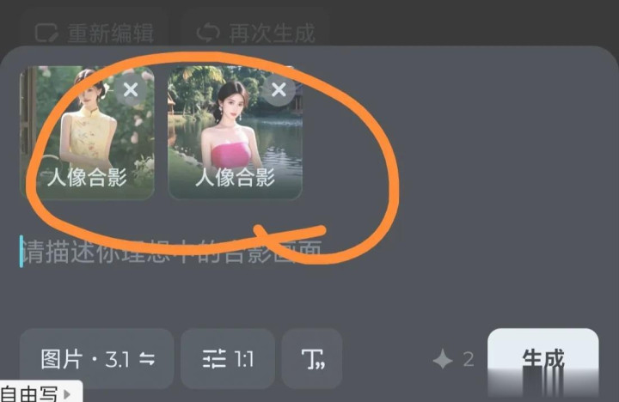Click the swap arrows icon after 3.1
The height and width of the screenshot is (402, 619).
pos(147,359)
